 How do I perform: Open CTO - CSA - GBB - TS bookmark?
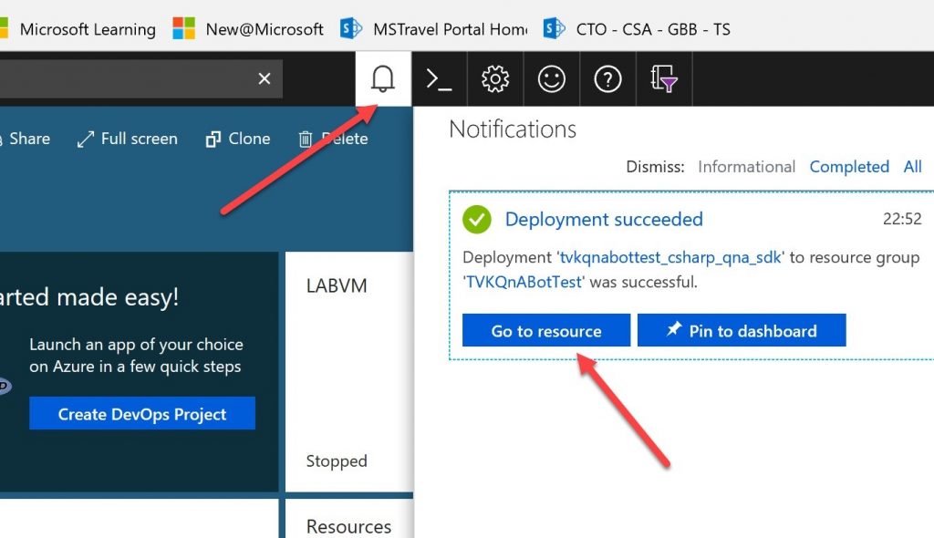tap(638, 28)
